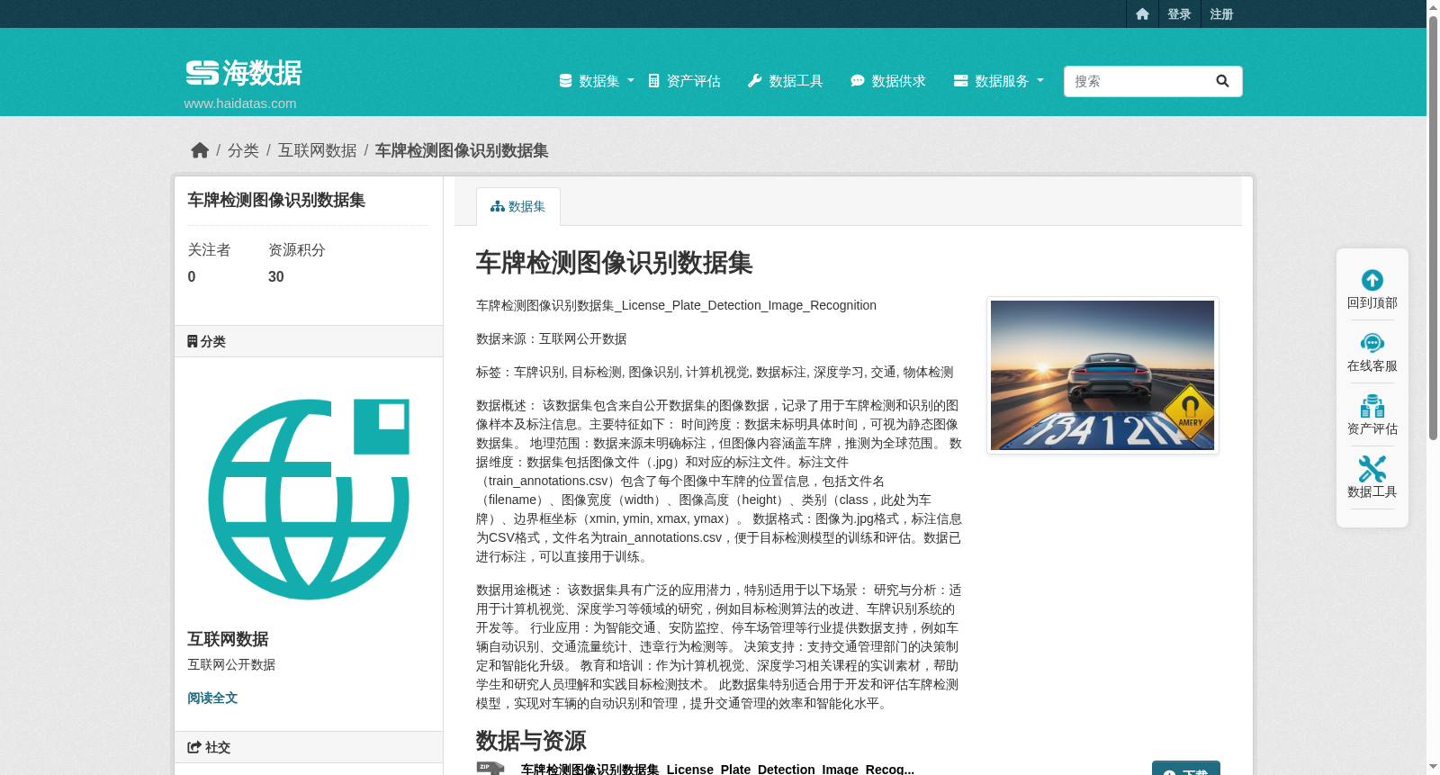Click the 海数据 site logo
The height and width of the screenshot is (775, 1440).
point(244,73)
